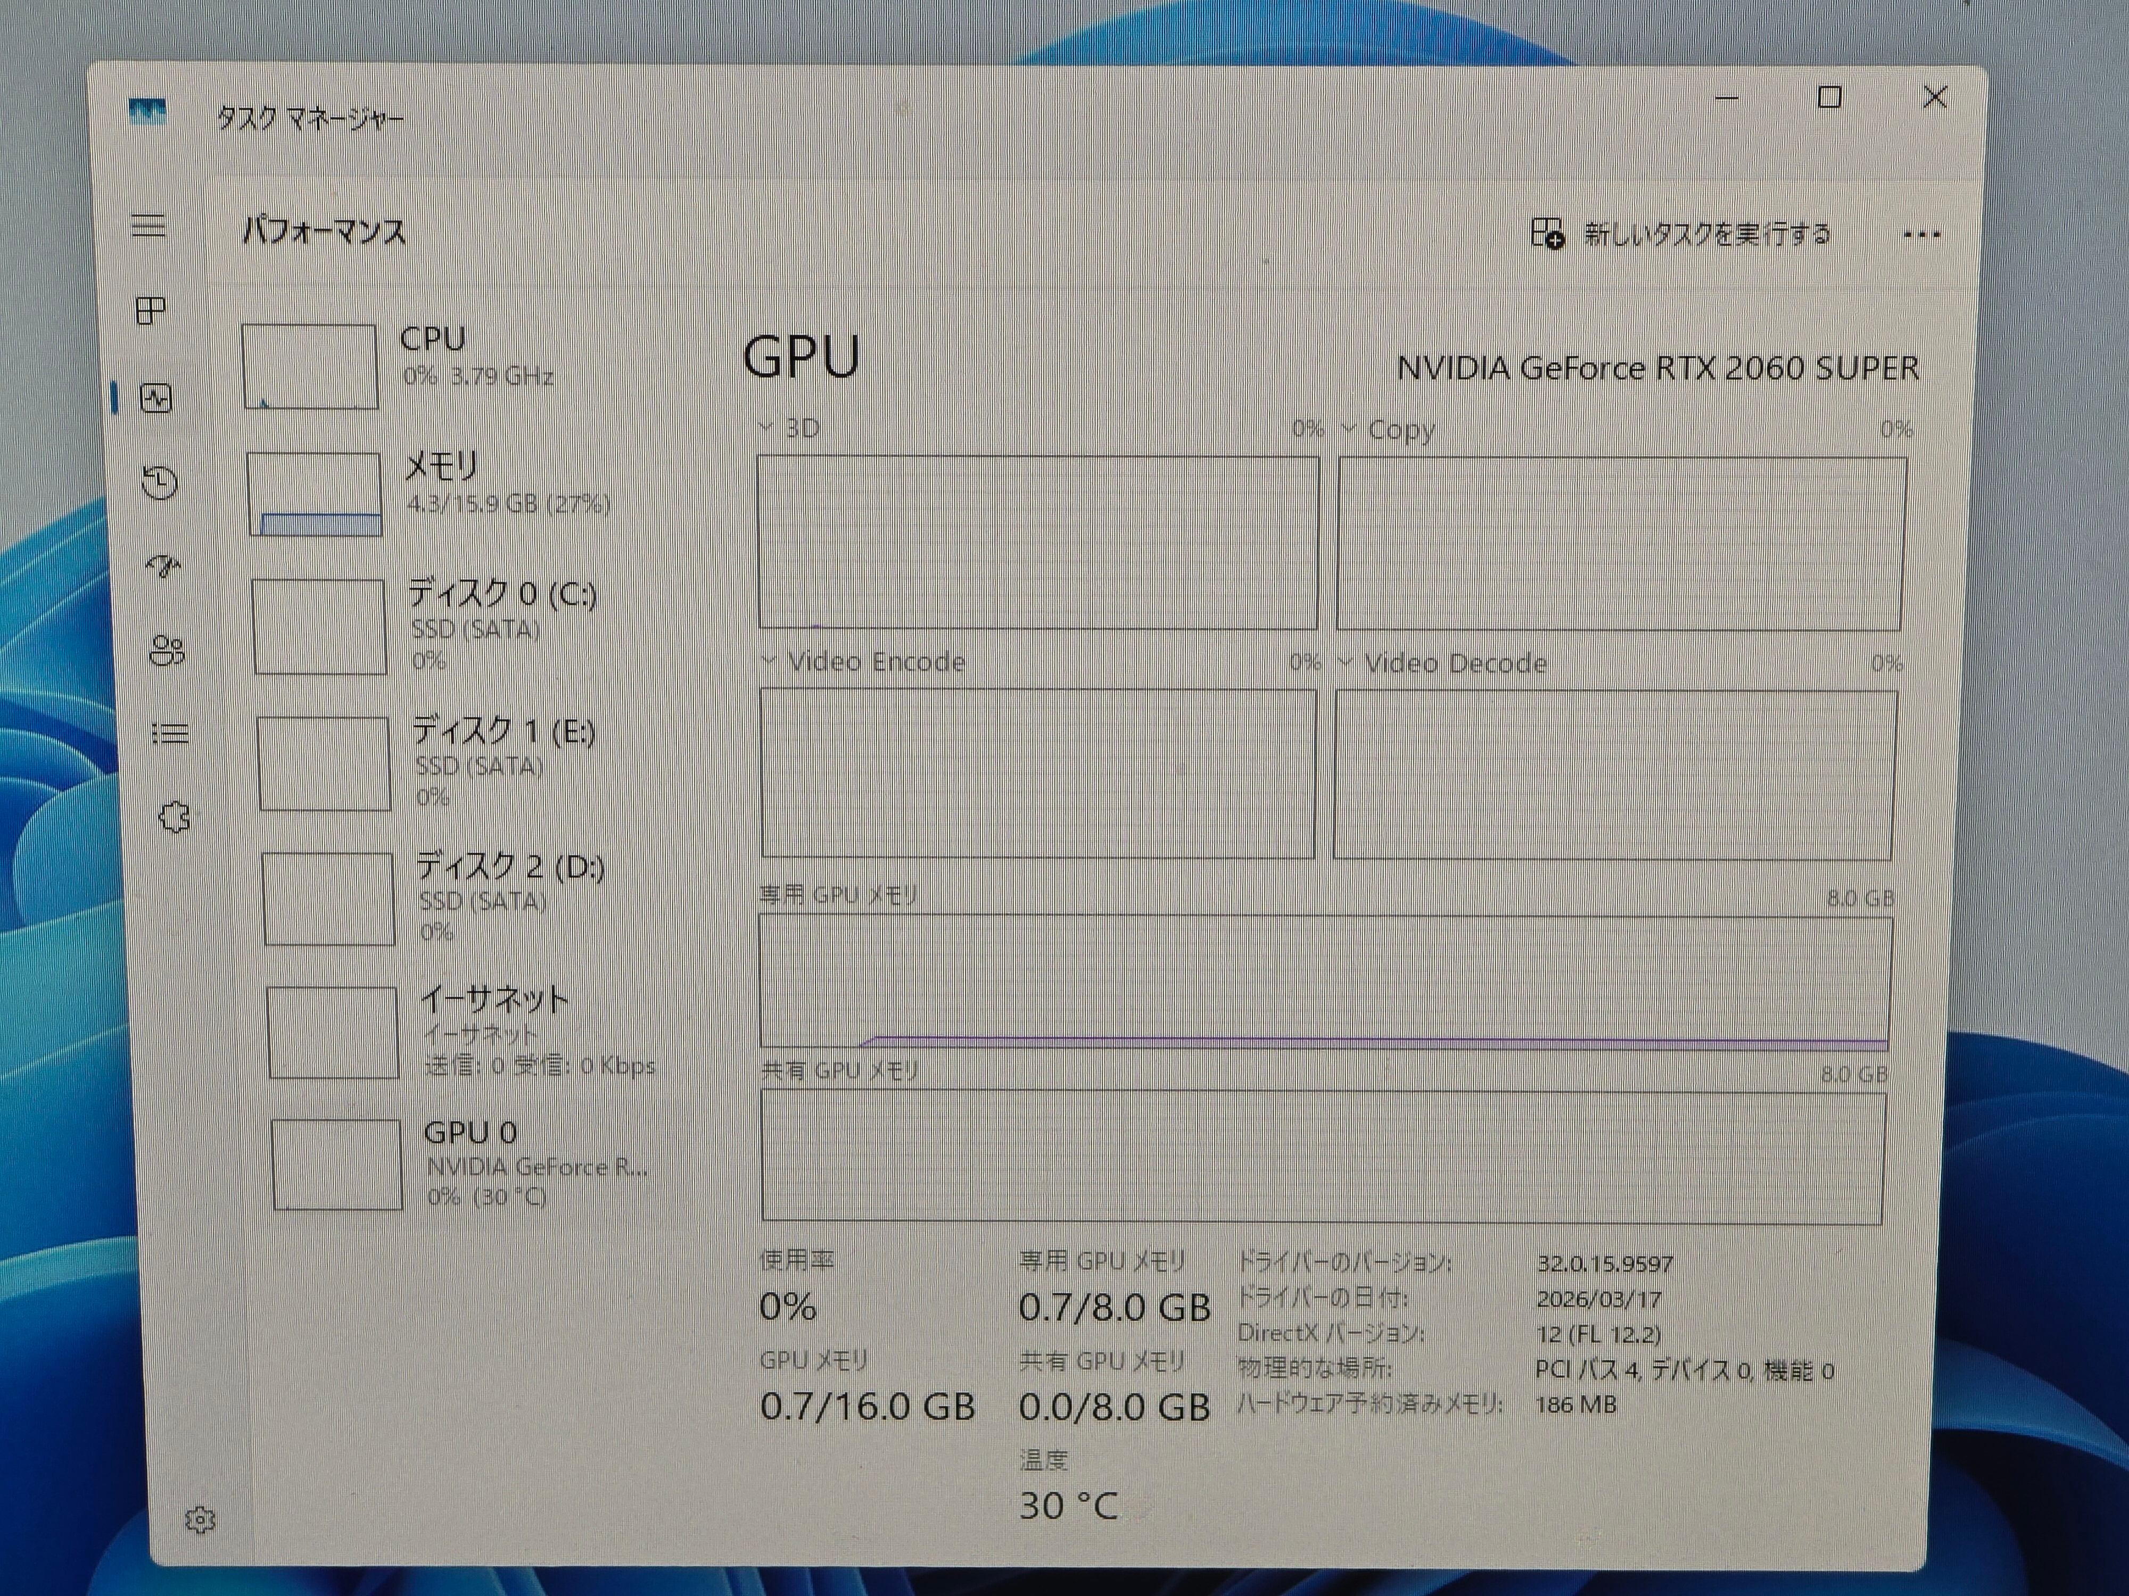Click the Run new task button
Screen dimensions: 2129x1596
pos(1680,234)
